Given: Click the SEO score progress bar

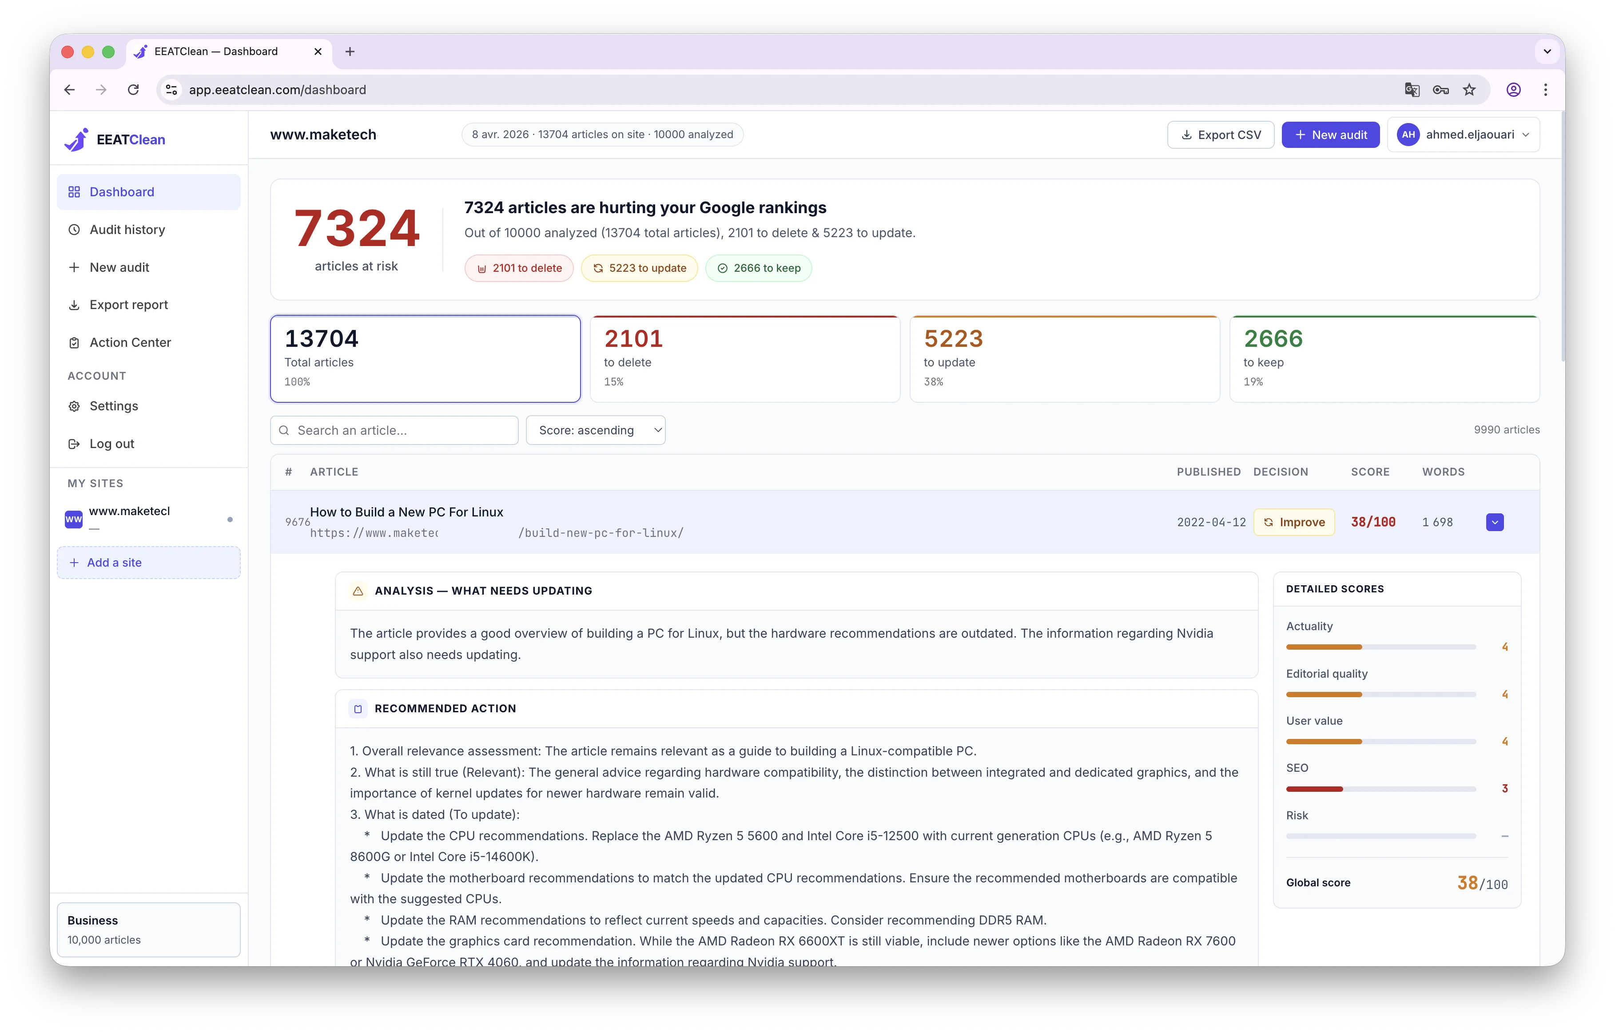Looking at the screenshot, I should pos(1380,789).
